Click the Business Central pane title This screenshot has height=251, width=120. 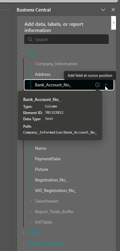tap(34, 10)
